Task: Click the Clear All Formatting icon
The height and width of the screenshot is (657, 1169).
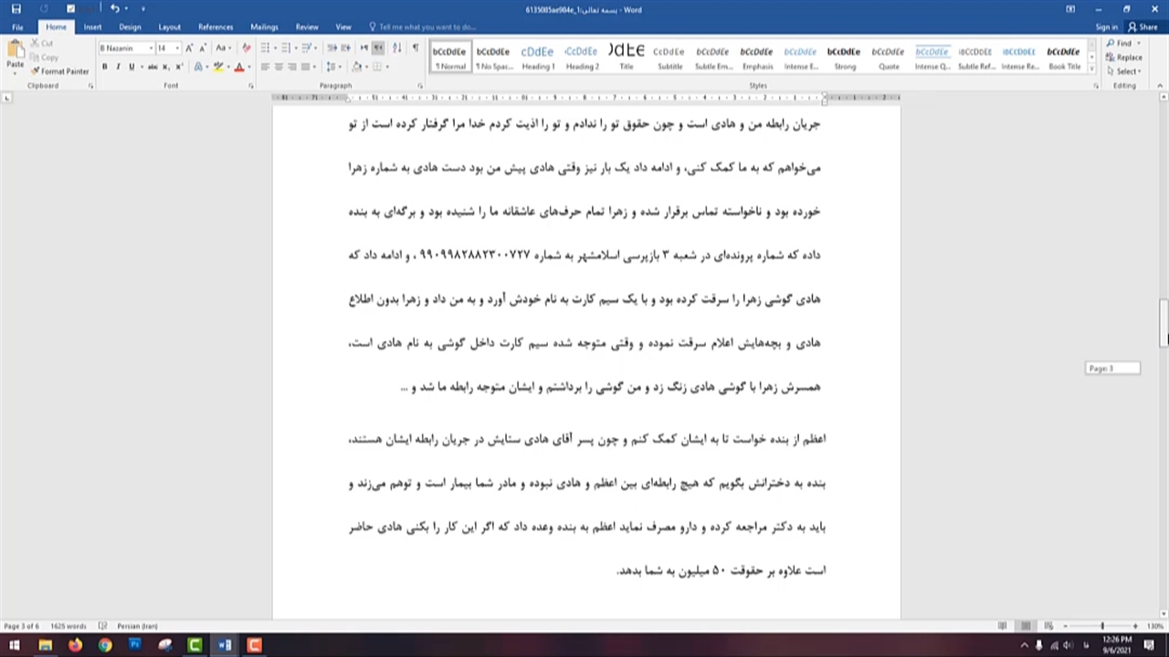Action: tap(247, 47)
